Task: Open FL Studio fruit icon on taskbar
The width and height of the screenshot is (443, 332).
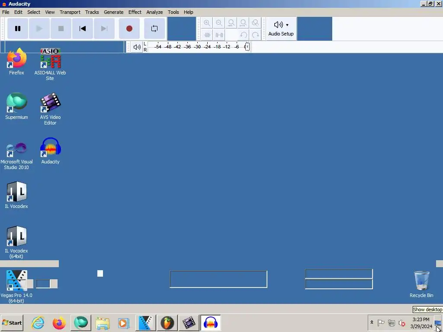Action: click(167, 322)
